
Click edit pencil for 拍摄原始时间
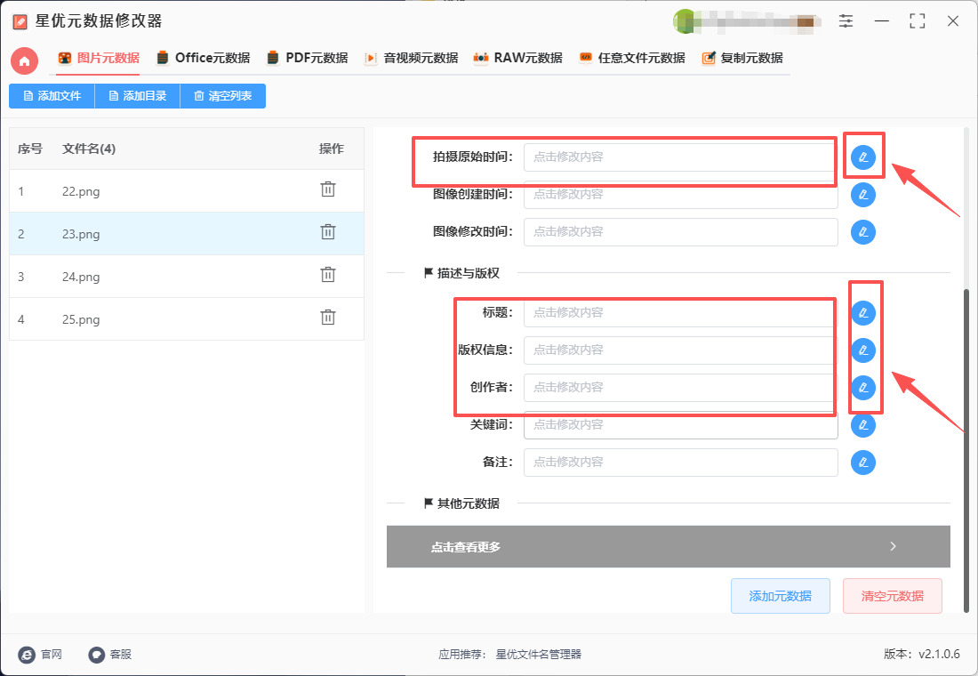coord(863,157)
